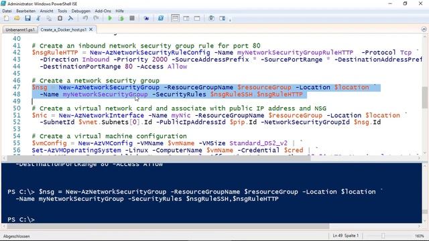Stop the operation with the square stop icon
The image size is (429, 241).
pyautogui.click(x=132, y=18)
